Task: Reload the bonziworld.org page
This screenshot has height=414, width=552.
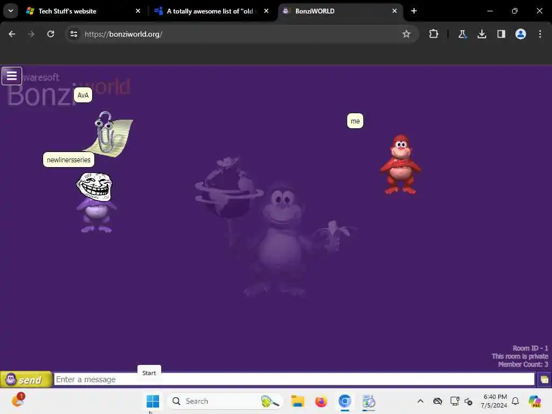Action: tap(51, 34)
